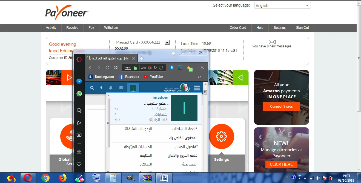This screenshot has height=183, width=361.
Task: Open the new messages link
Action: (272, 46)
